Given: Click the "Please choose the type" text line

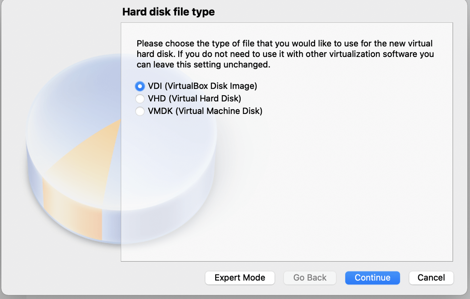Looking at the screenshot, I should click(x=284, y=44).
